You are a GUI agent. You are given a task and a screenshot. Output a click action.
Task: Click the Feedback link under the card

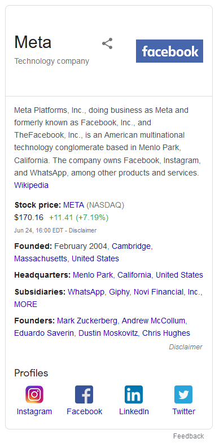tap(188, 436)
